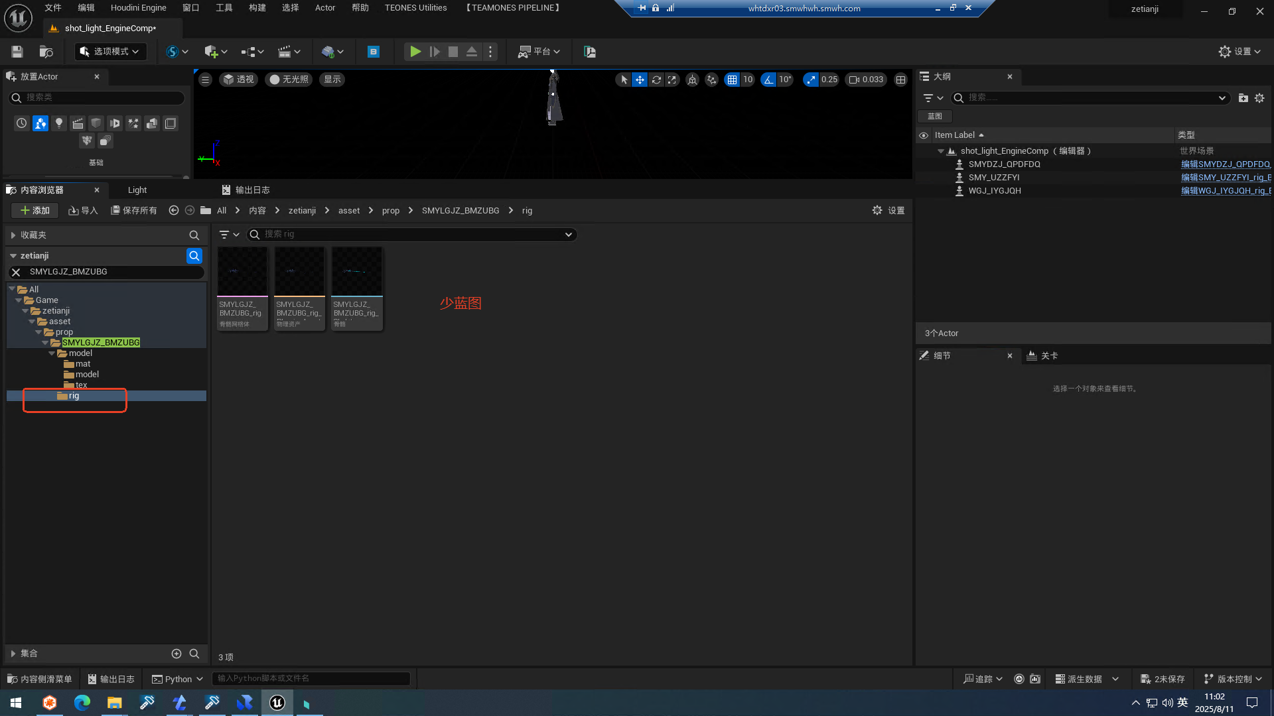Select the scale transform tool
1274x716 pixels.
672,80
